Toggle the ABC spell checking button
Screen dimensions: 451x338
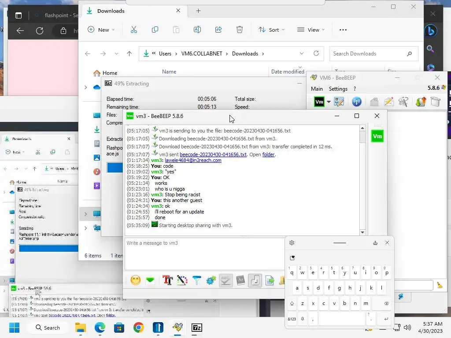(225, 280)
